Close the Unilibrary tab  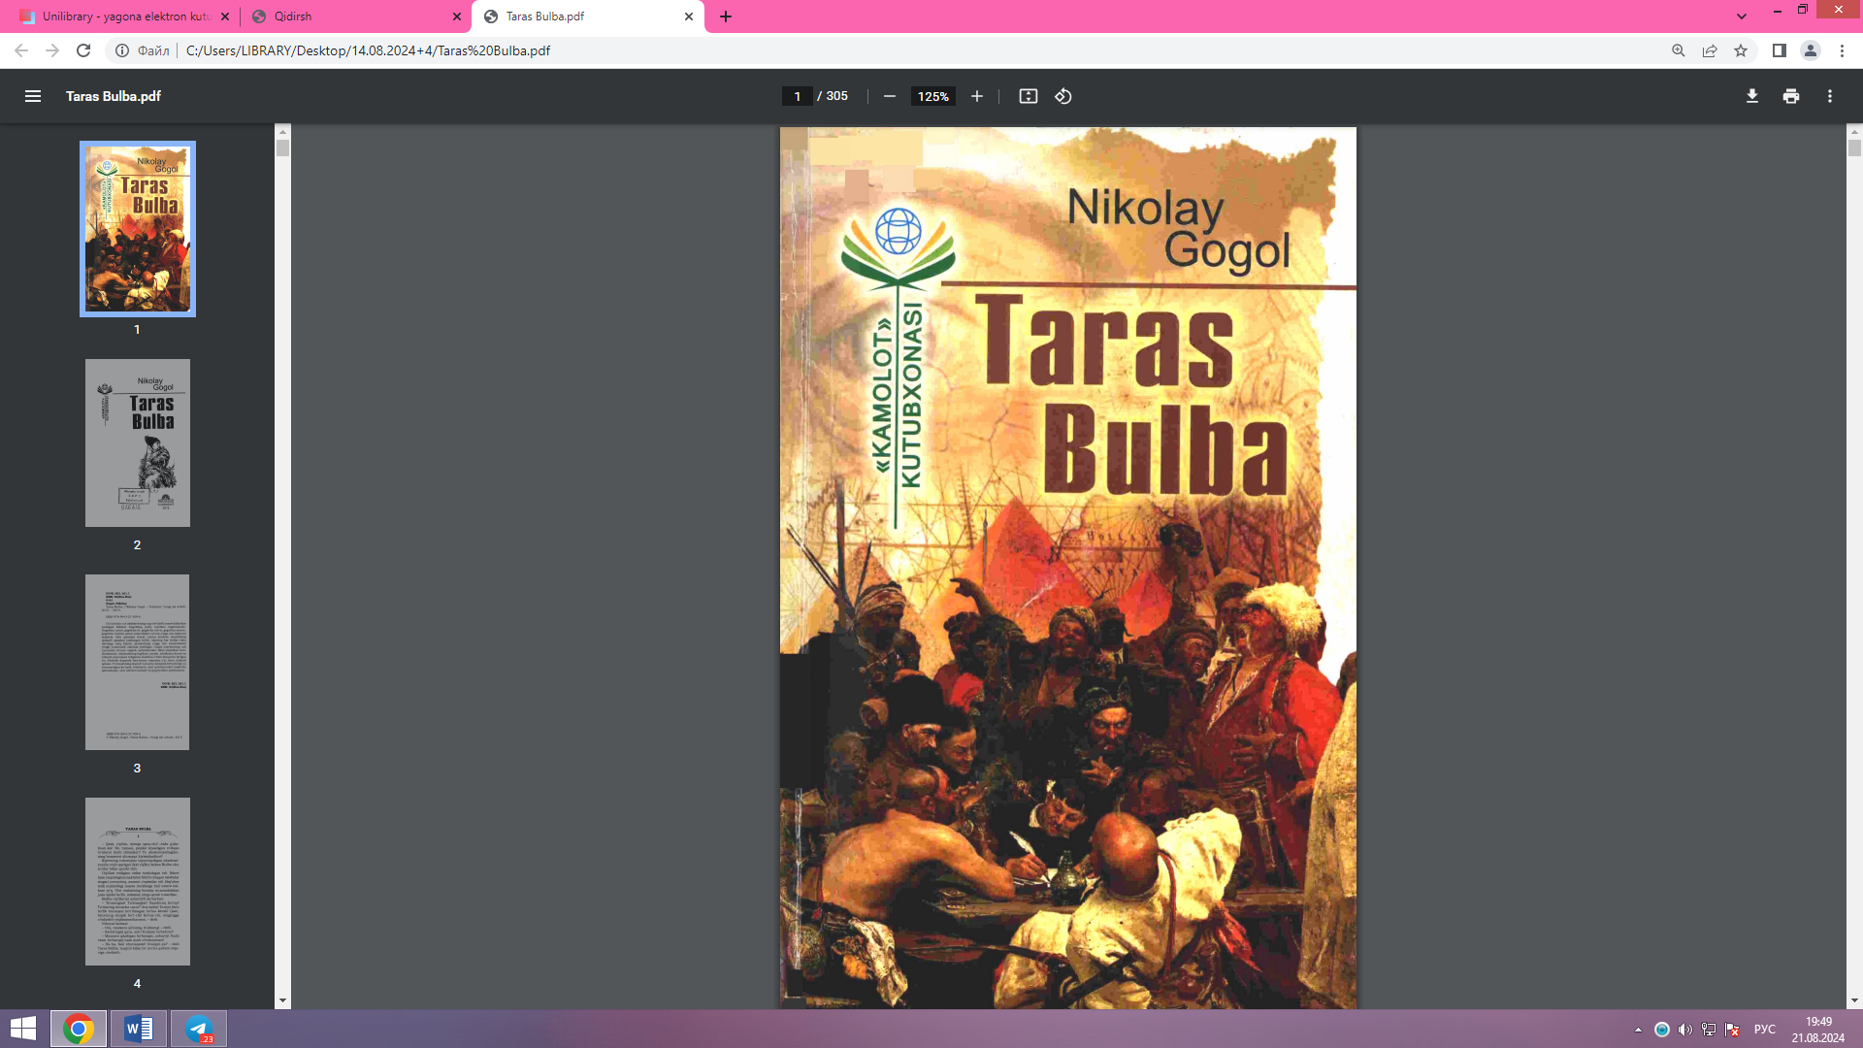(225, 16)
